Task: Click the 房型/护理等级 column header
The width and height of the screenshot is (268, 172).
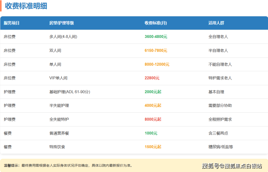Action: (62, 23)
